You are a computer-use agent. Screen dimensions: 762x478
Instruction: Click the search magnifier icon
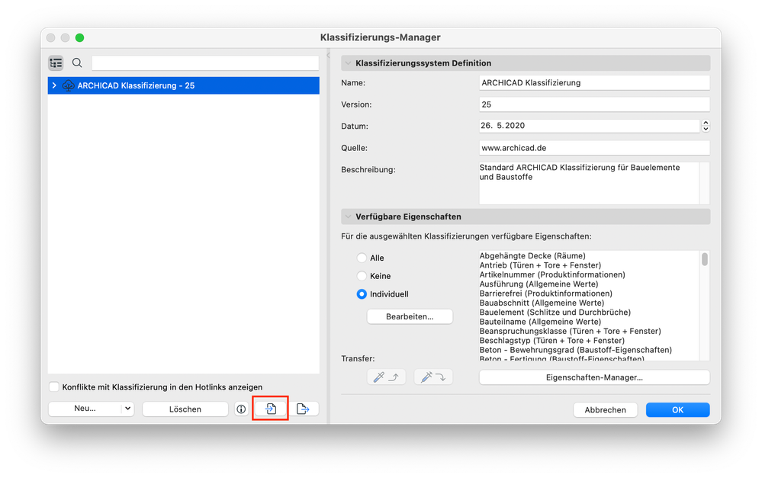77,63
